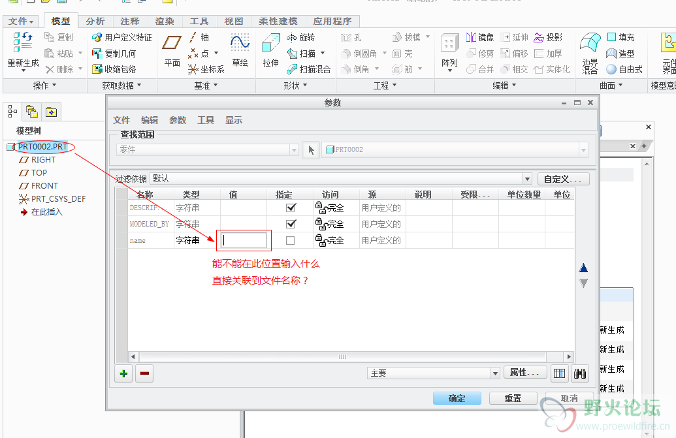Toggle Designate checkbox for DESCRIP row
Image resolution: width=676 pixels, height=438 pixels.
point(291,208)
